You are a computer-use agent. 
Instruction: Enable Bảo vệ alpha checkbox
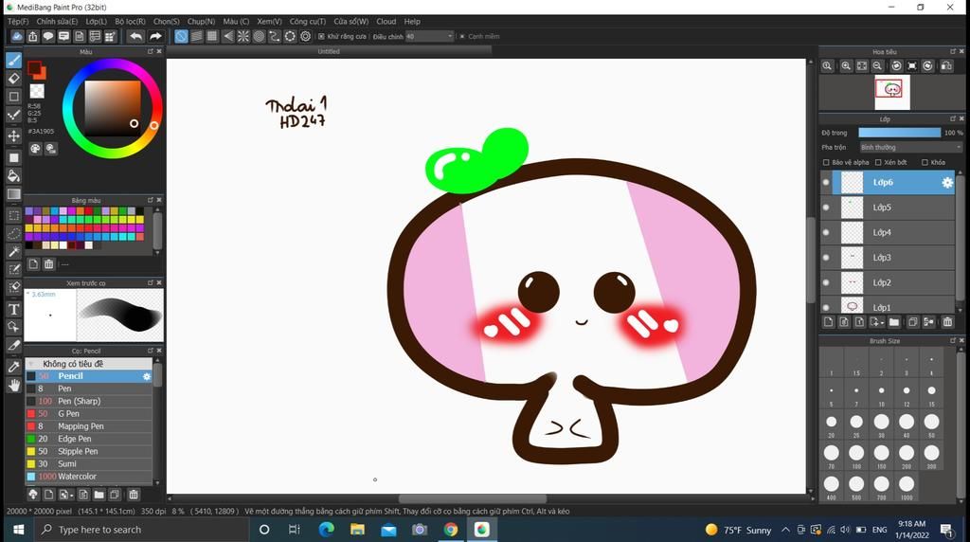826,163
